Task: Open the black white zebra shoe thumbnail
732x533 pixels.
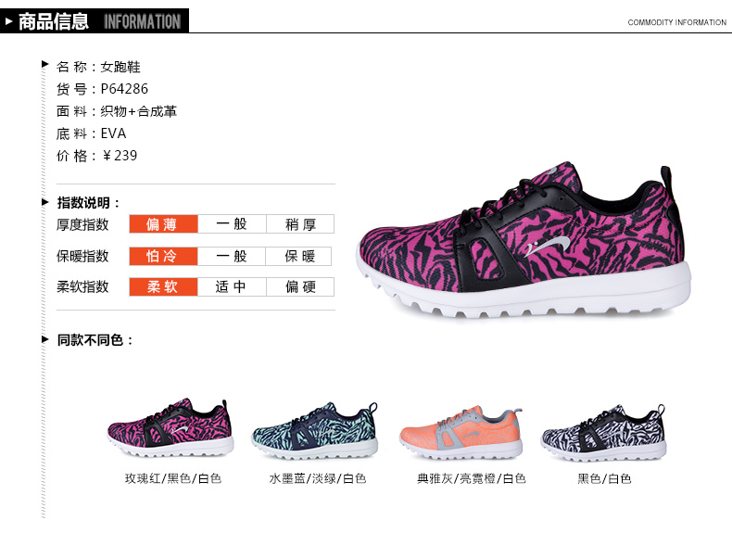Action: pos(603,433)
